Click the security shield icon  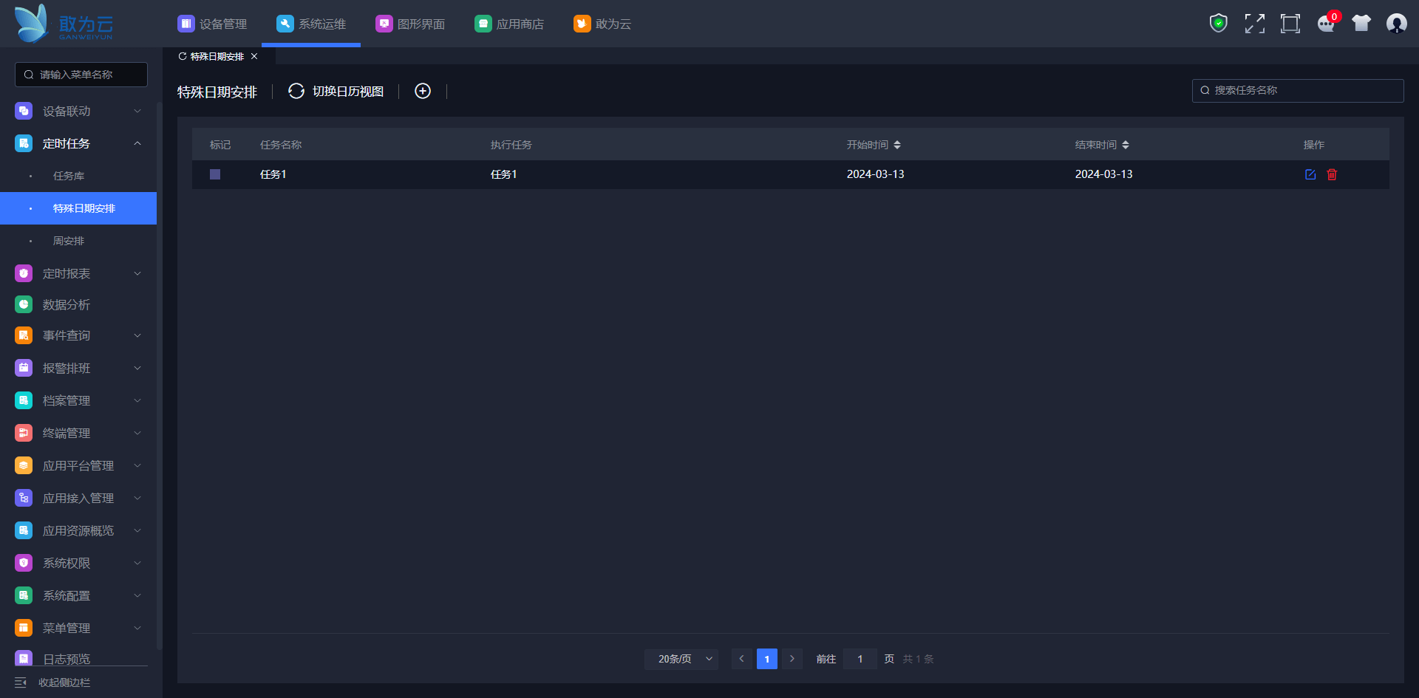(1219, 24)
